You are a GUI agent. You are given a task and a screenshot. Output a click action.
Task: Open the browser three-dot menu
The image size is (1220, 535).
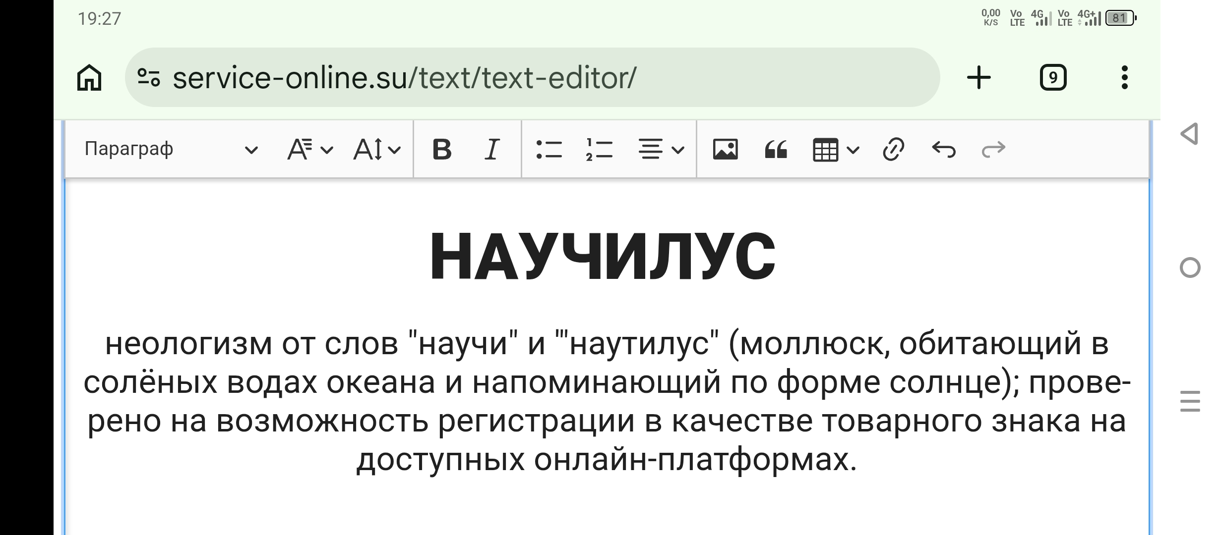point(1124,78)
